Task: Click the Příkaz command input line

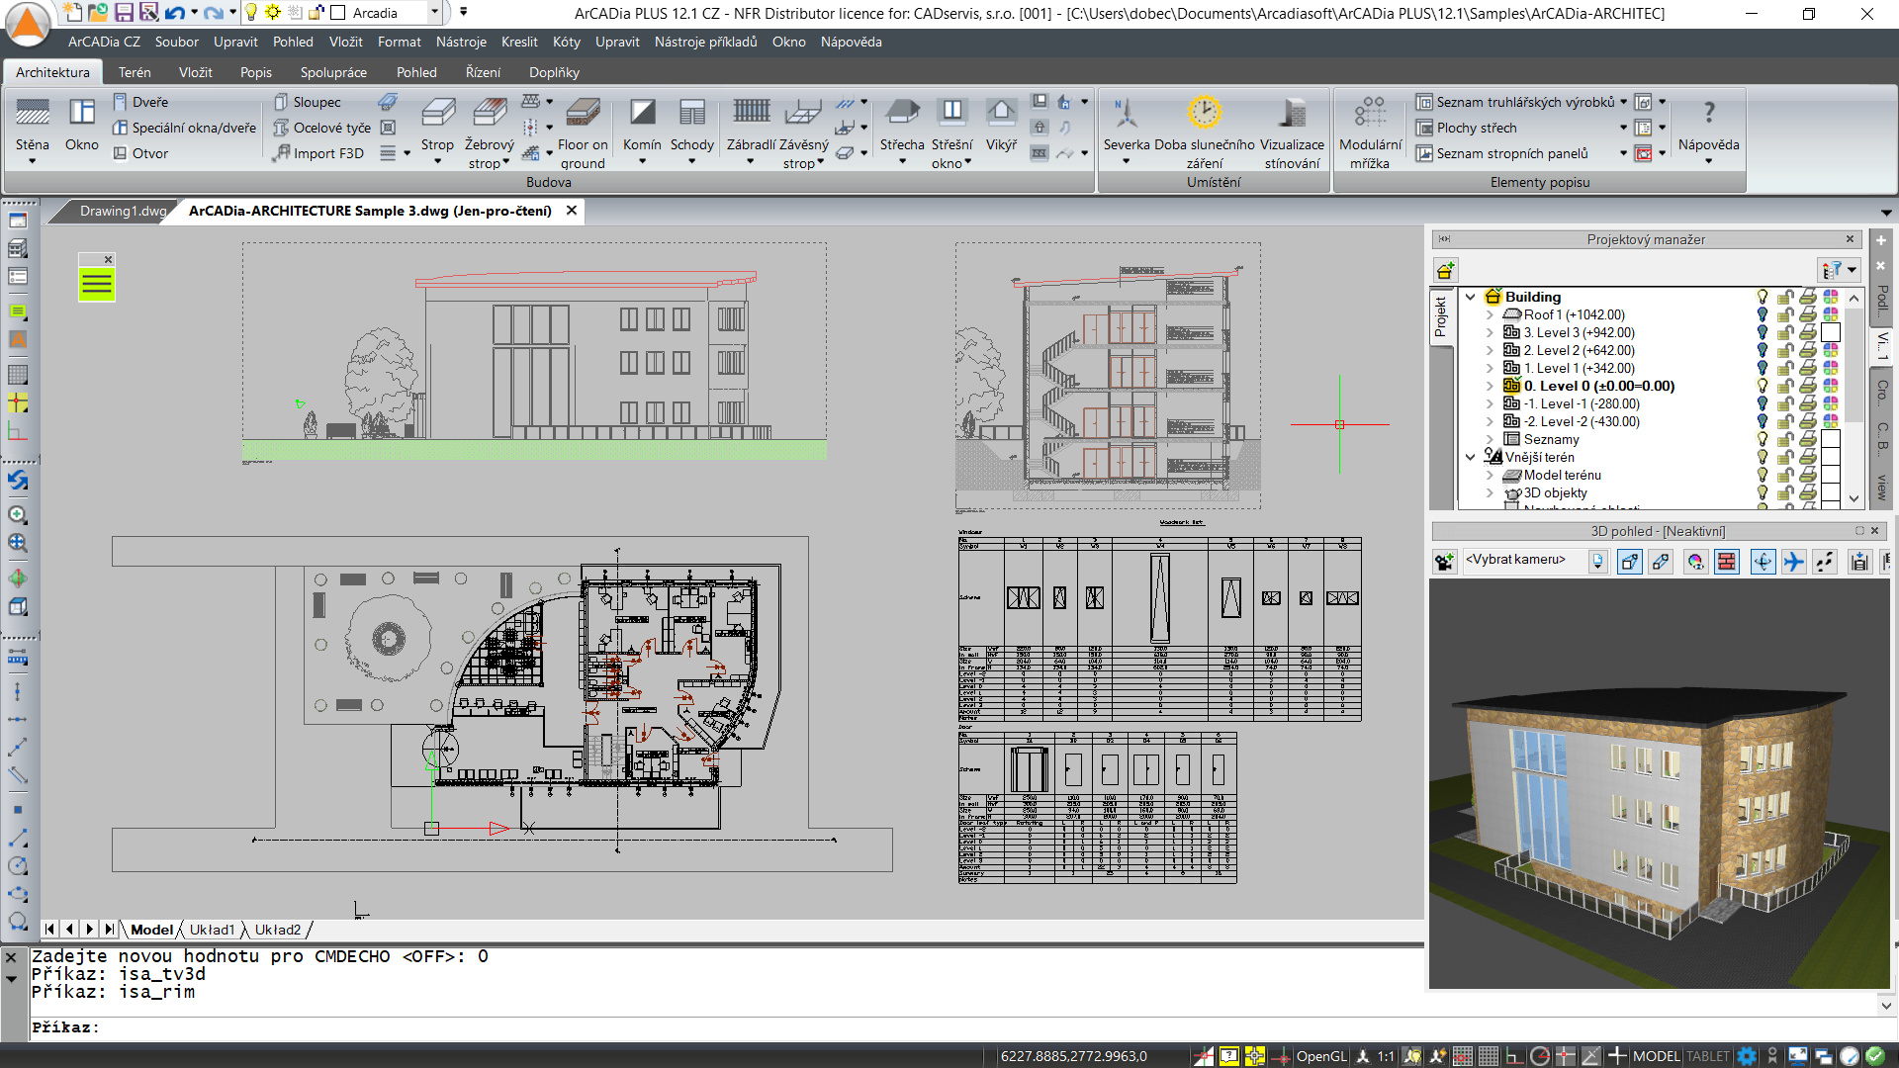Action: click(727, 1027)
